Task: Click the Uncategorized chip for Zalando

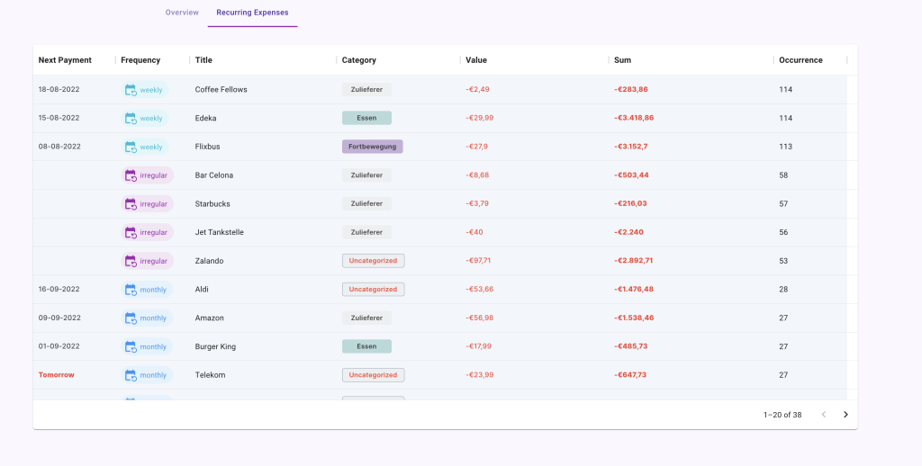Action: pyautogui.click(x=373, y=261)
